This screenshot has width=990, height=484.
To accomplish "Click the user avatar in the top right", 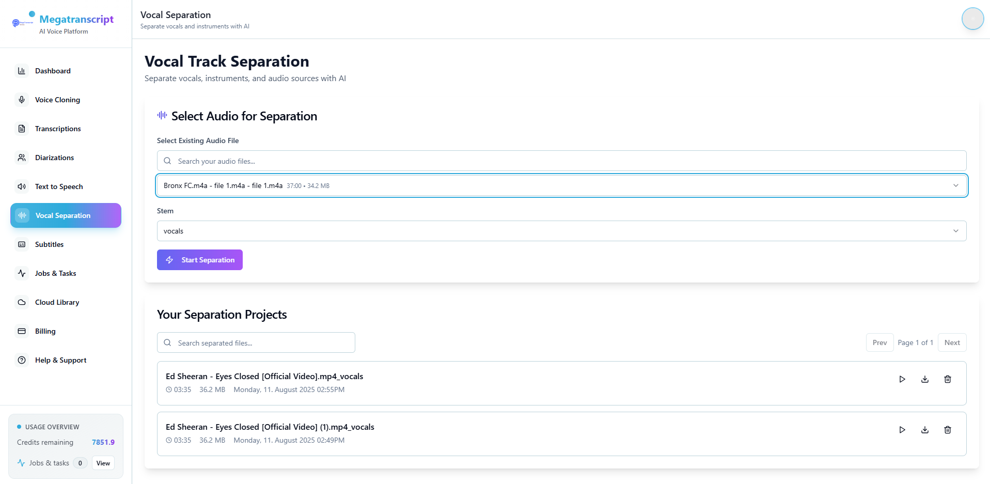I will (972, 19).
